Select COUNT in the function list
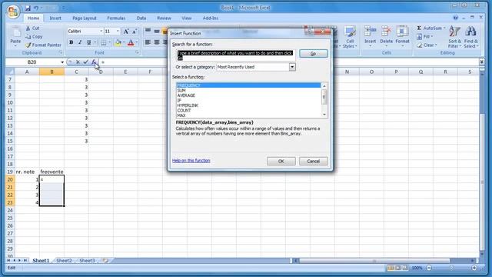 click(x=248, y=111)
